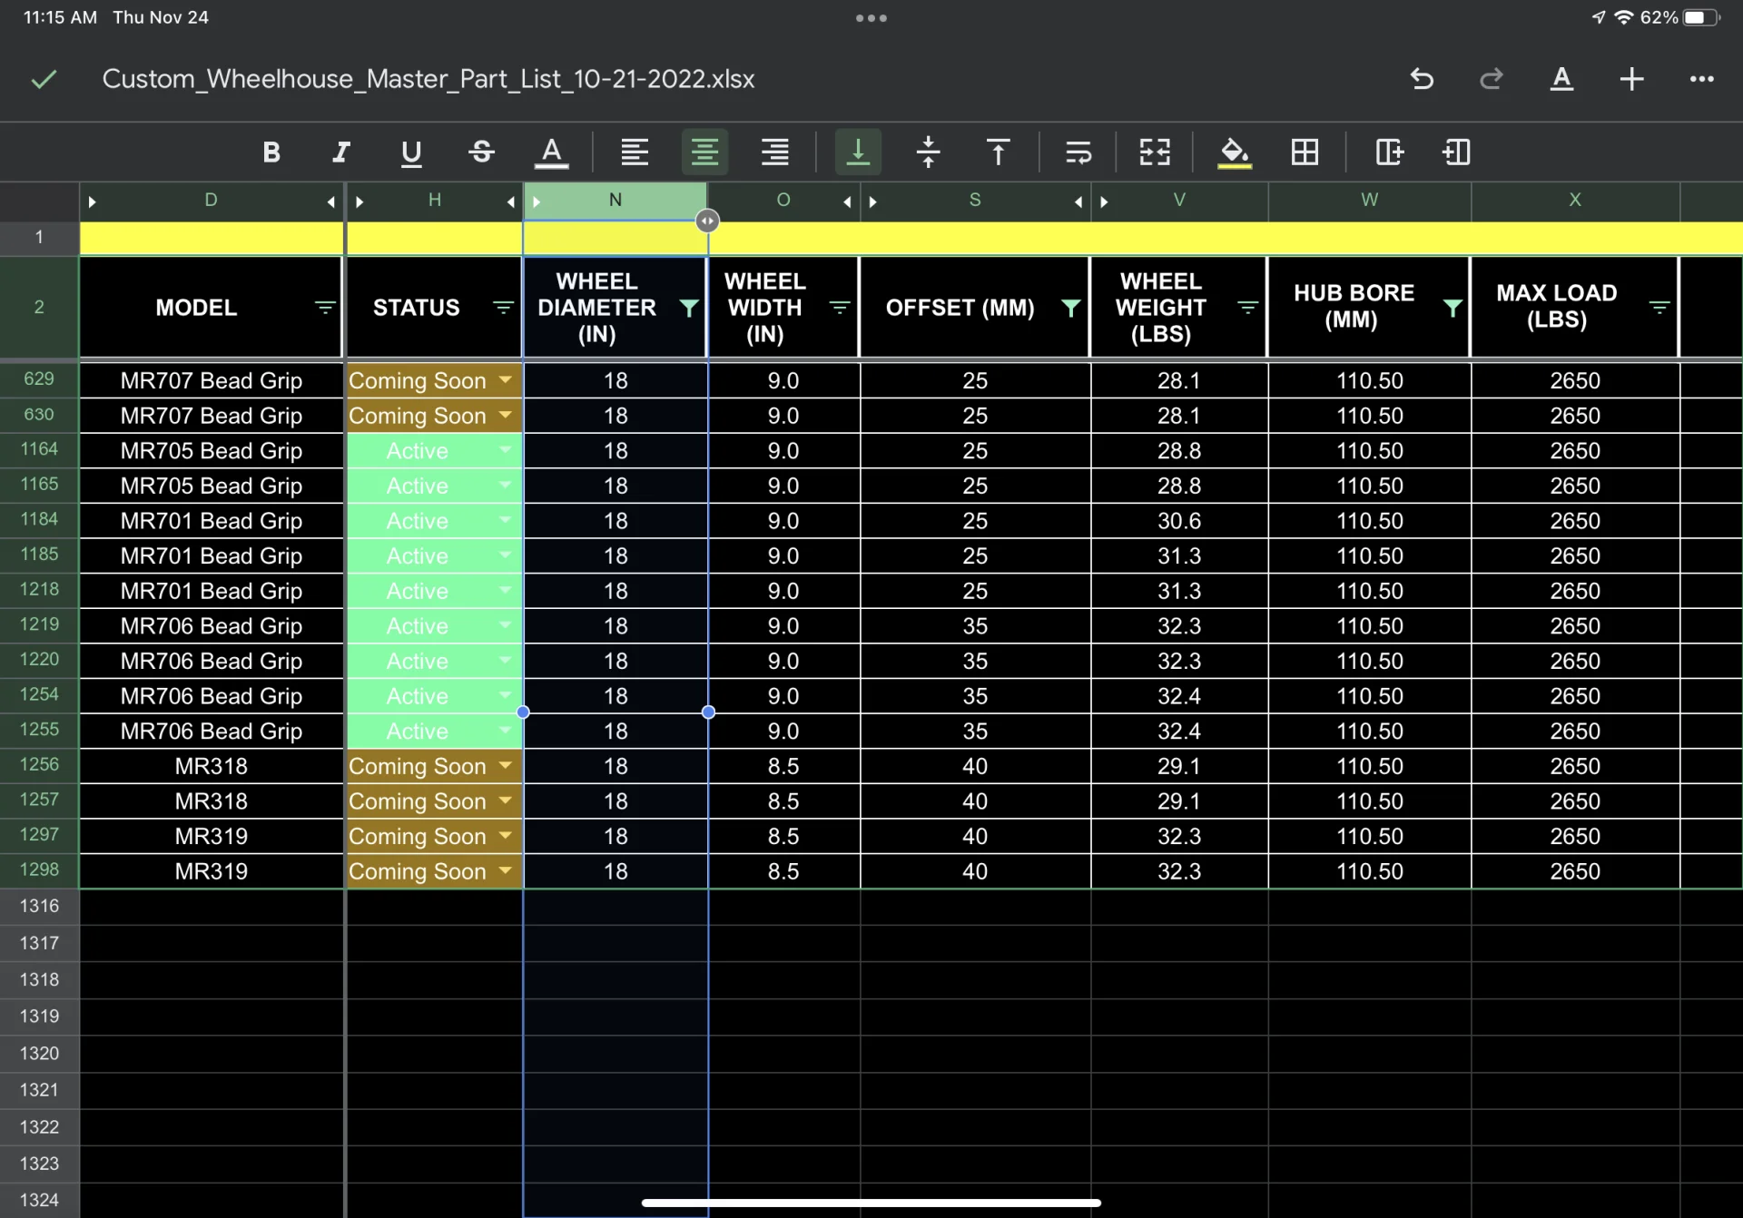Open the text color picker

point(551,152)
